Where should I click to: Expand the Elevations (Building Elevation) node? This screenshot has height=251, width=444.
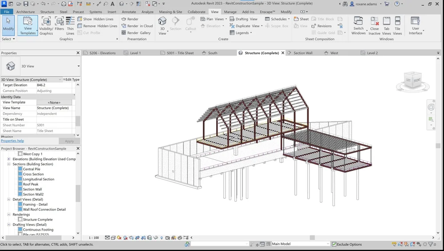click(9, 159)
